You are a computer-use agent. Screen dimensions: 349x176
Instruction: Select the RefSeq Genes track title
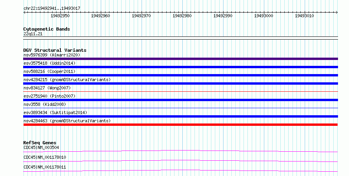(x=40, y=143)
